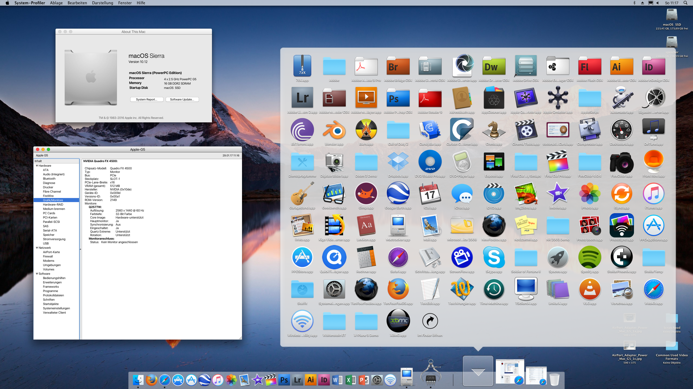Launch Adobe Photoshop CS4 in the stack
This screenshot has height=389, width=693.
coord(398,98)
